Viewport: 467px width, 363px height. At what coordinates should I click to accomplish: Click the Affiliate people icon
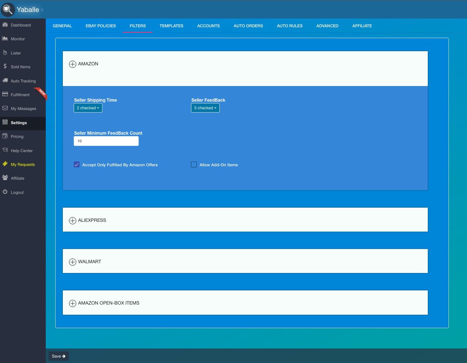[5, 178]
